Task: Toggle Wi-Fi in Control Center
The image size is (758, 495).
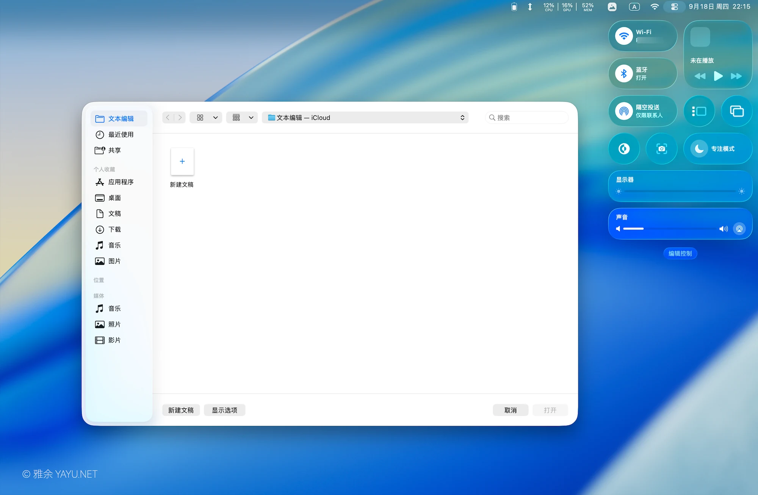Action: (624, 36)
